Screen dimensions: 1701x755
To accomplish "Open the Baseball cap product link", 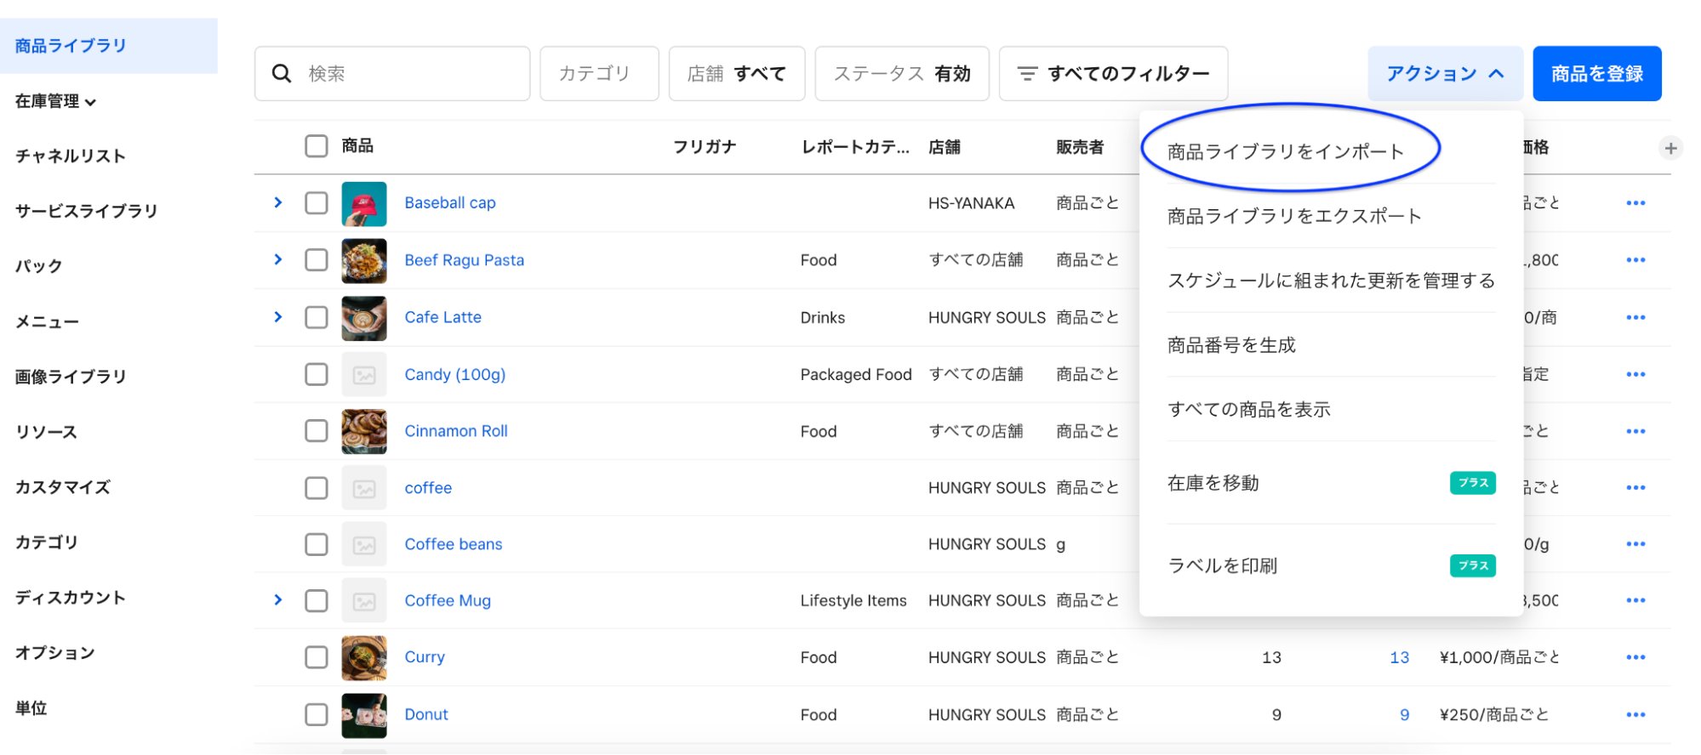I will [x=450, y=203].
